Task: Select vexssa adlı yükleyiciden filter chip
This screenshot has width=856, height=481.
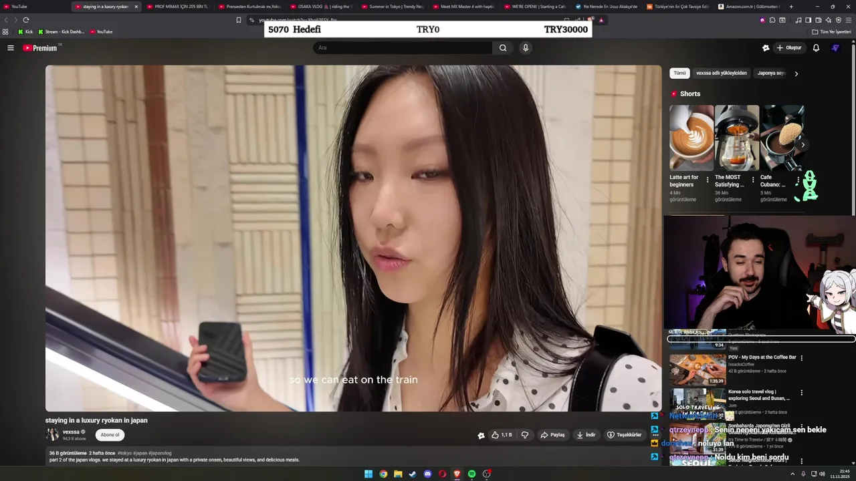Action: click(x=722, y=73)
